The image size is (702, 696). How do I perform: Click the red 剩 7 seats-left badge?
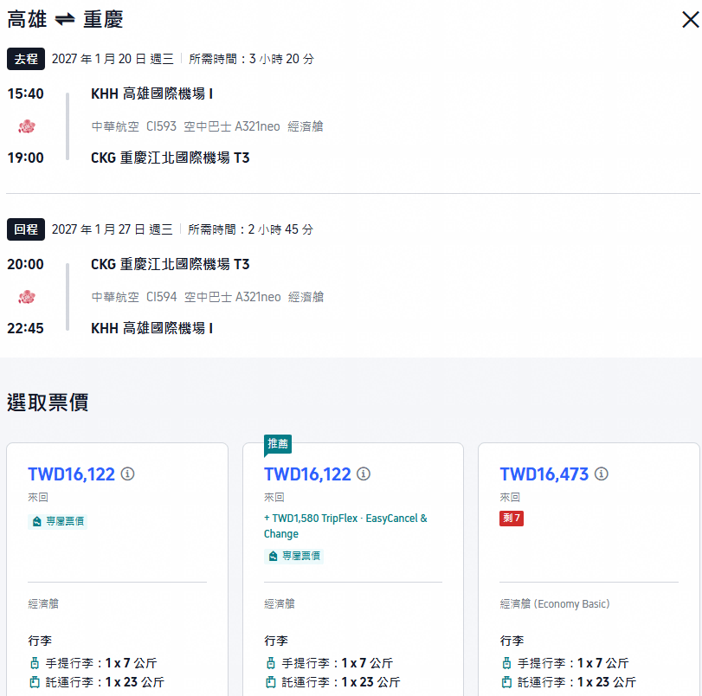pos(512,519)
